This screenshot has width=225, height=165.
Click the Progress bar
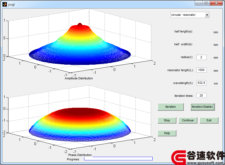[x=118, y=158]
